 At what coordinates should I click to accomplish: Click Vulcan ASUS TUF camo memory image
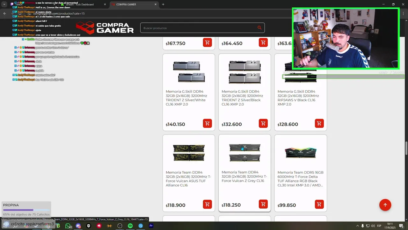[x=189, y=153]
